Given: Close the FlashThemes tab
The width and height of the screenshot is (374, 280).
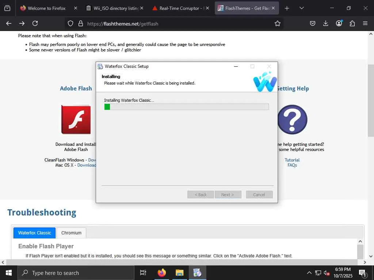Looking at the screenshot, I should 273,8.
